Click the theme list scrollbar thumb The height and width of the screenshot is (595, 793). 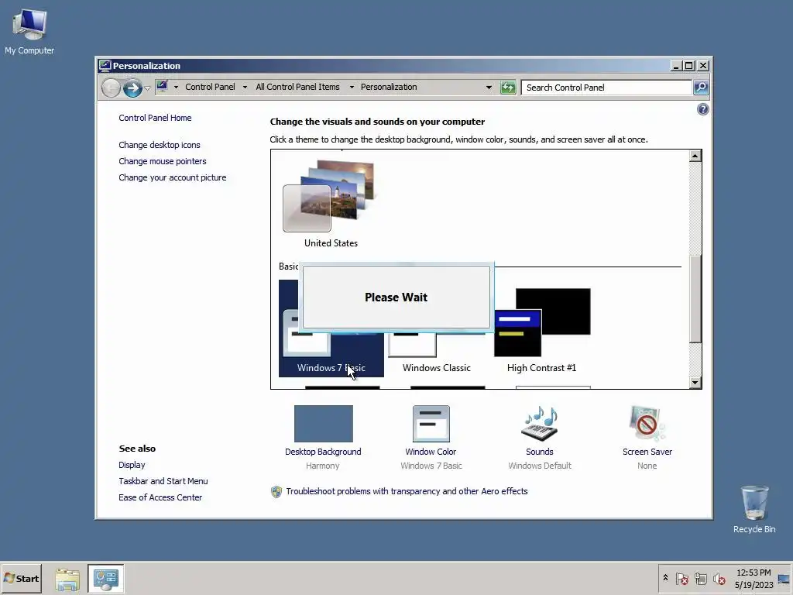pyautogui.click(x=695, y=299)
